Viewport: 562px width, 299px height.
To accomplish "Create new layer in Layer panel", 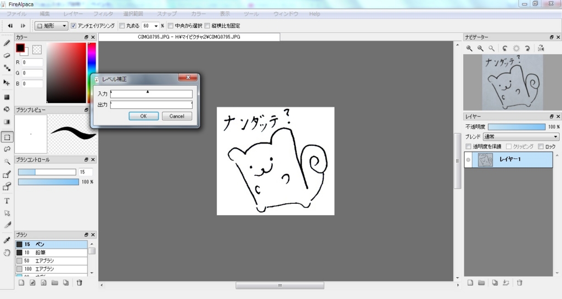I will pos(470,283).
